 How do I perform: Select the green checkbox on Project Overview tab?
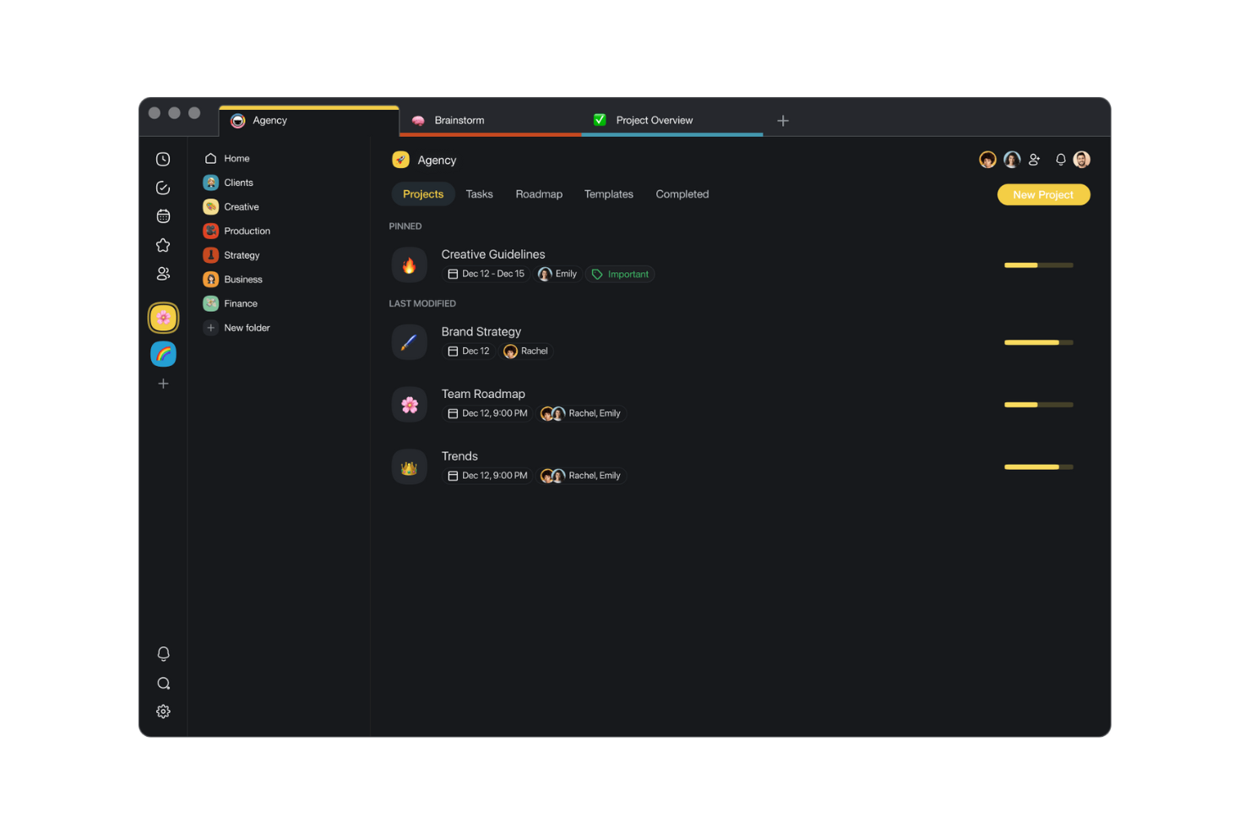pos(600,120)
